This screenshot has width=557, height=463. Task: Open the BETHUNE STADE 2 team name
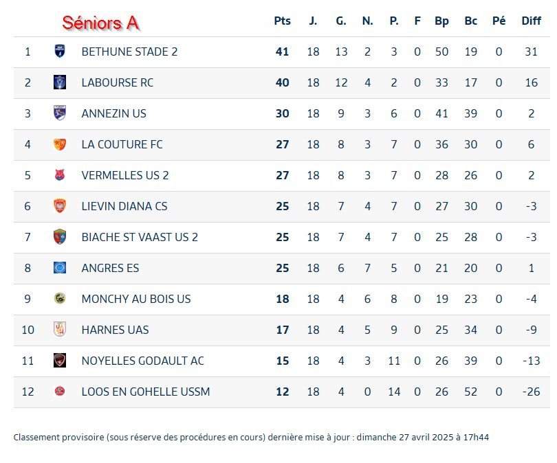129,52
